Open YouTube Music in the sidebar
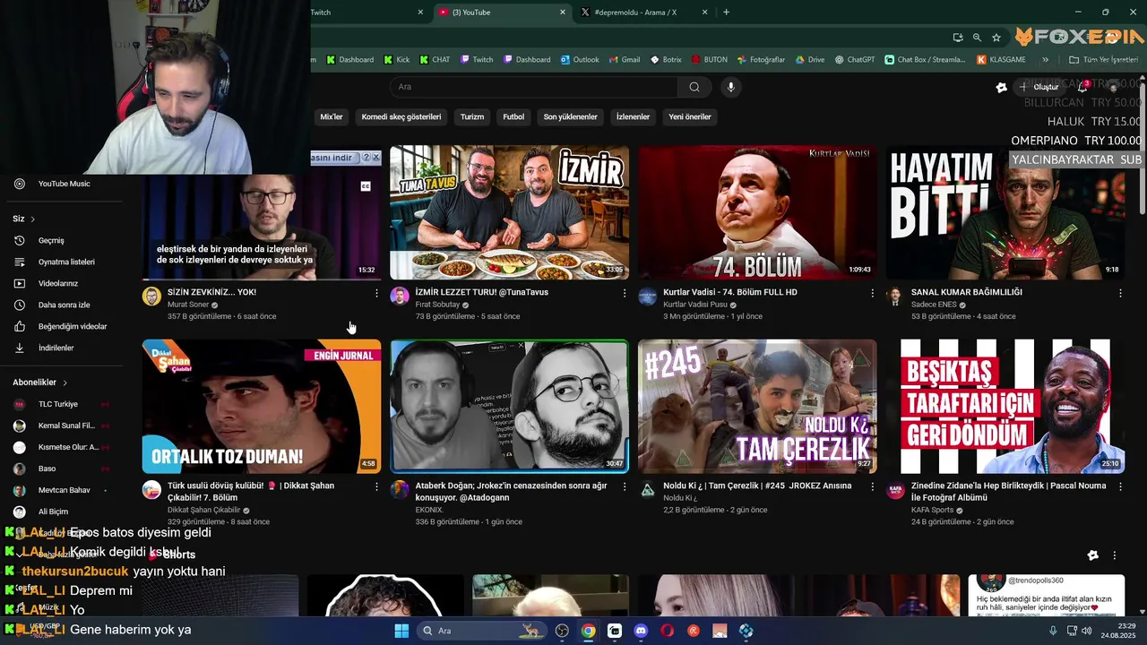 (63, 184)
